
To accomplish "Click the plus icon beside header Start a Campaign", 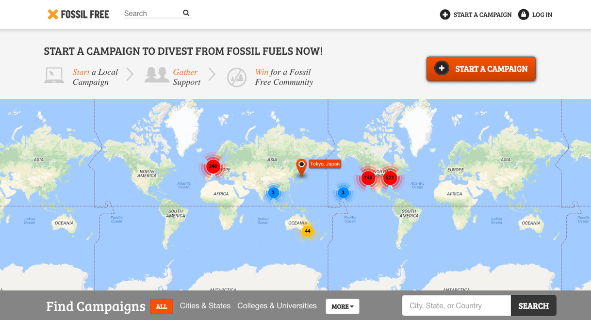I will click(x=445, y=15).
